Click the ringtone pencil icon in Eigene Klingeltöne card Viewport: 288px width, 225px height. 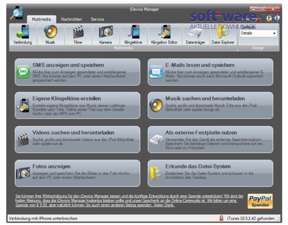tap(23, 105)
